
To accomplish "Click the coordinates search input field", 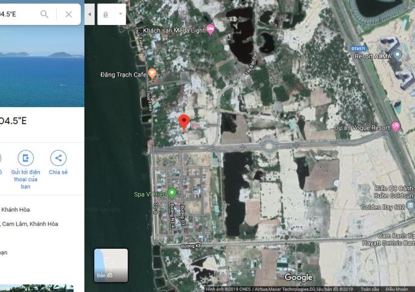I will coord(18,14).
